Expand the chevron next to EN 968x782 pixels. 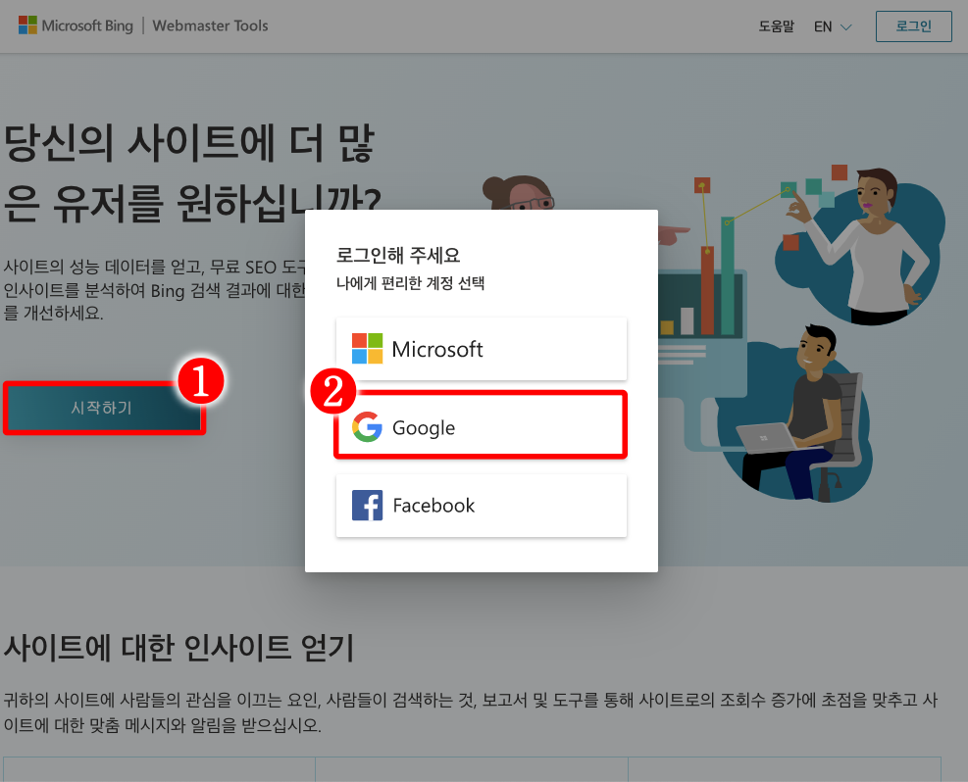[843, 27]
